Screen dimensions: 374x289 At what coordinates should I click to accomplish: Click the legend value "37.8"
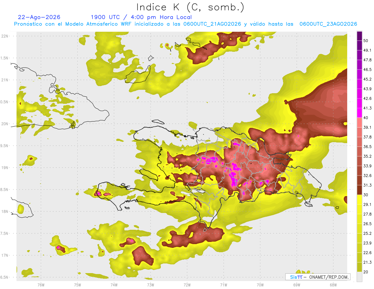point(367,137)
